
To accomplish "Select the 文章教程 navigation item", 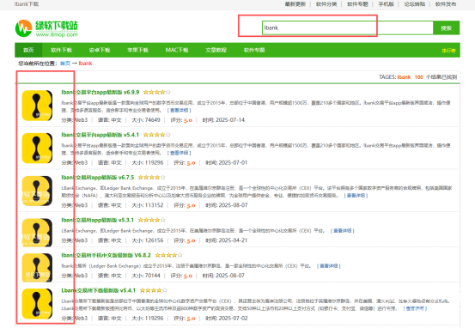I will click(216, 50).
